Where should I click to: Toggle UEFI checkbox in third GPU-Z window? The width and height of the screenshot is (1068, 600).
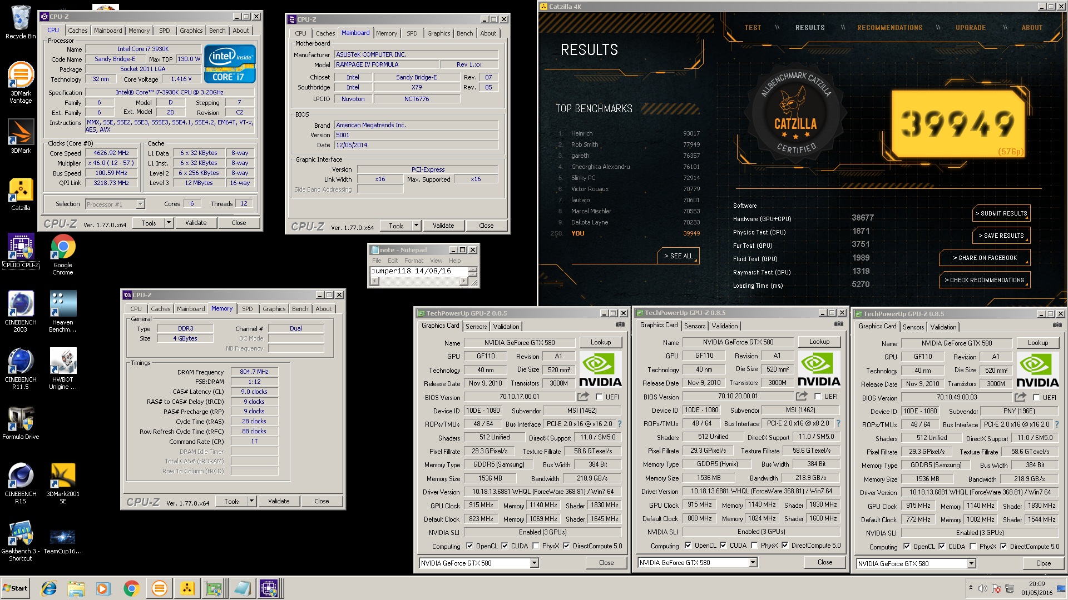pyautogui.click(x=1036, y=398)
